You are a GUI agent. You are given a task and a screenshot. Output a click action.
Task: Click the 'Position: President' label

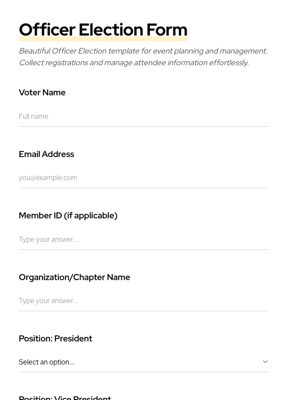tap(56, 339)
